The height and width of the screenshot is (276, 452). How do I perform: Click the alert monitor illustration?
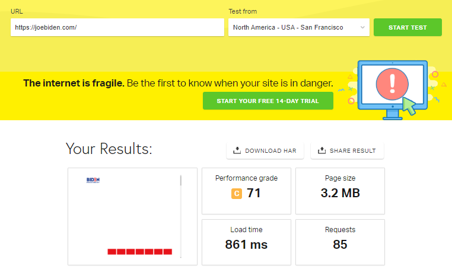click(x=392, y=90)
